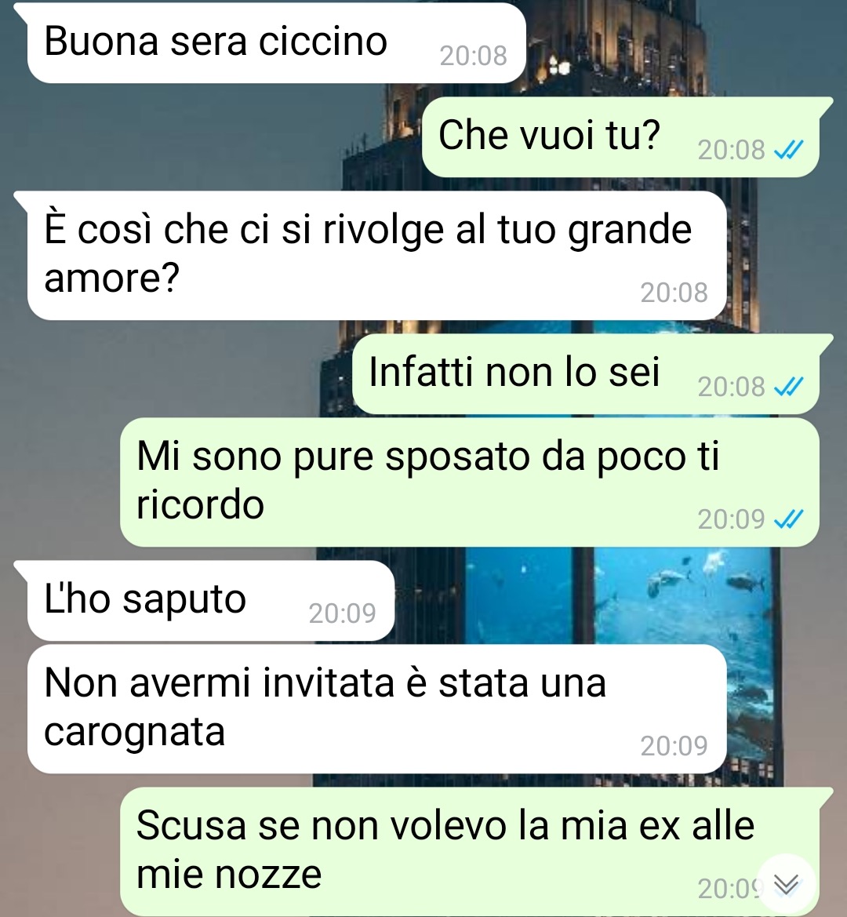Viewport: 847px width, 917px height.
Task: Tap the scroll-to-bottom double chevron button
Action: coord(787,884)
